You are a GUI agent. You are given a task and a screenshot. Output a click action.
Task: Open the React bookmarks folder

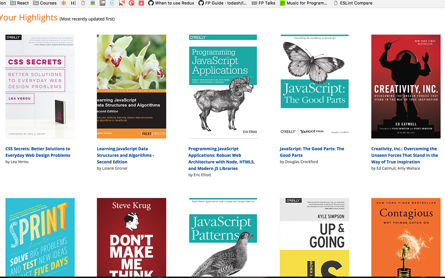[x=20, y=3]
